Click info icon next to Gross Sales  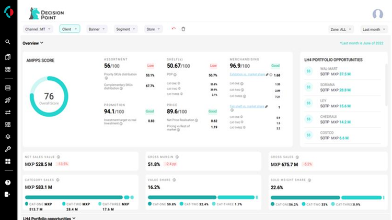(297, 157)
